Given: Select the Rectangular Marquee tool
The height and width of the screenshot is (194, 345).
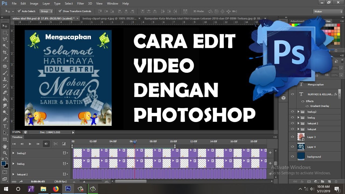Looking at the screenshot, I should pyautogui.click(x=5, y=33).
